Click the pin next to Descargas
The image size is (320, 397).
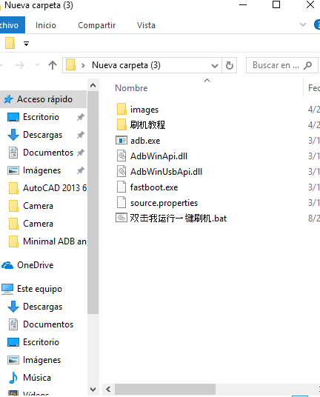pyautogui.click(x=81, y=135)
